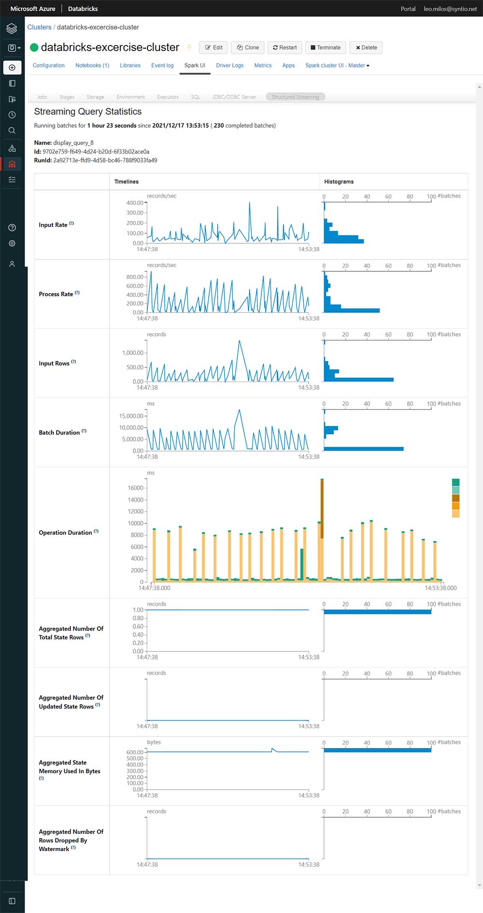Switch to the Libraries tab
The height and width of the screenshot is (913, 483).
click(130, 65)
